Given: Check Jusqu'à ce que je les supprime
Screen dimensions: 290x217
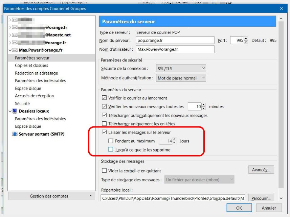Looking at the screenshot, I should tap(111, 149).
